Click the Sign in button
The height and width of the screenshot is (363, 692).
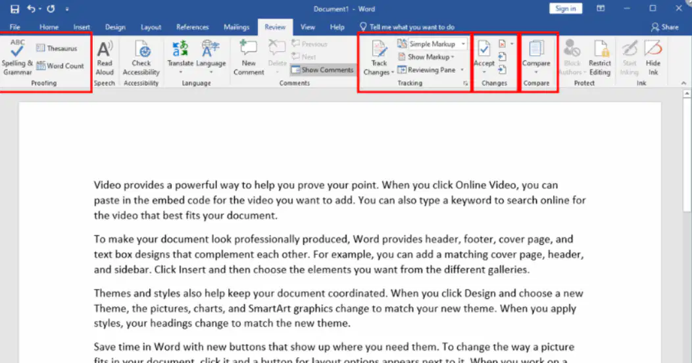coord(565,9)
